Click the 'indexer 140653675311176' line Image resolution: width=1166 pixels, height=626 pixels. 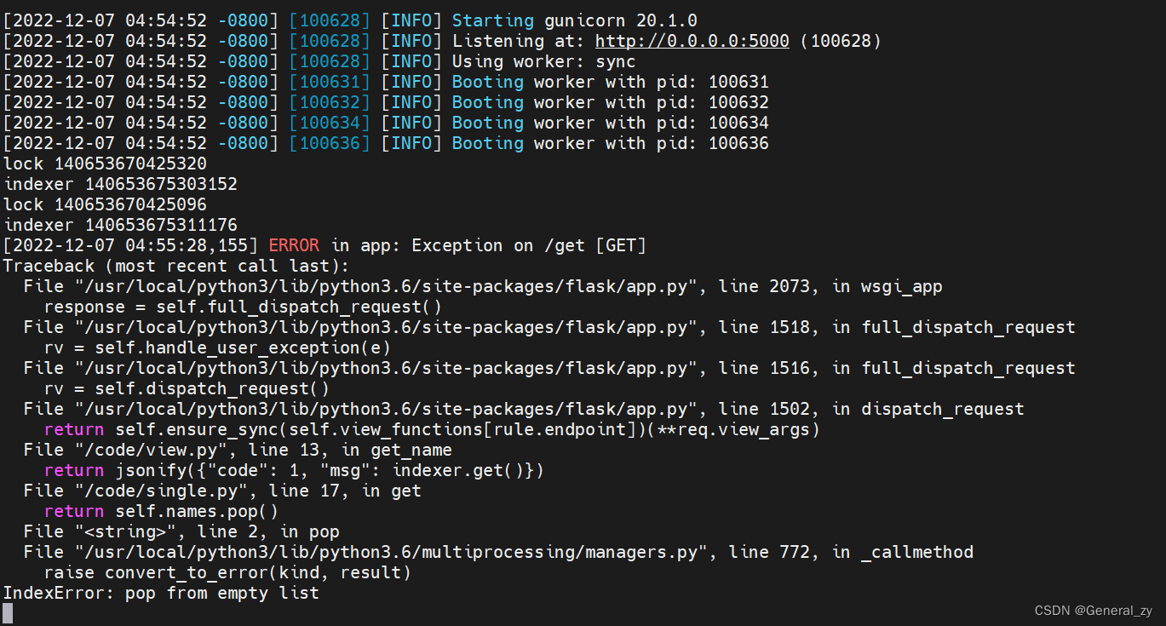(x=120, y=225)
